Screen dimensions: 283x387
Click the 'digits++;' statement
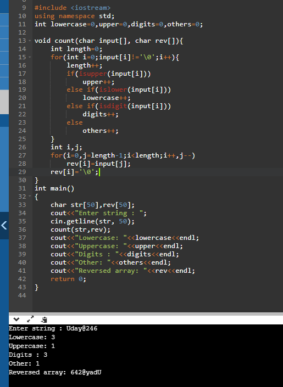(101, 114)
